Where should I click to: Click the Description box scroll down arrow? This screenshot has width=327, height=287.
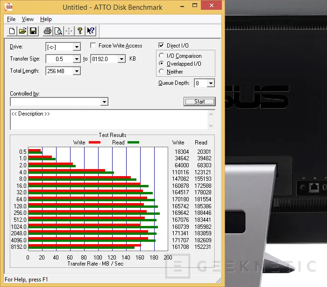211,125
